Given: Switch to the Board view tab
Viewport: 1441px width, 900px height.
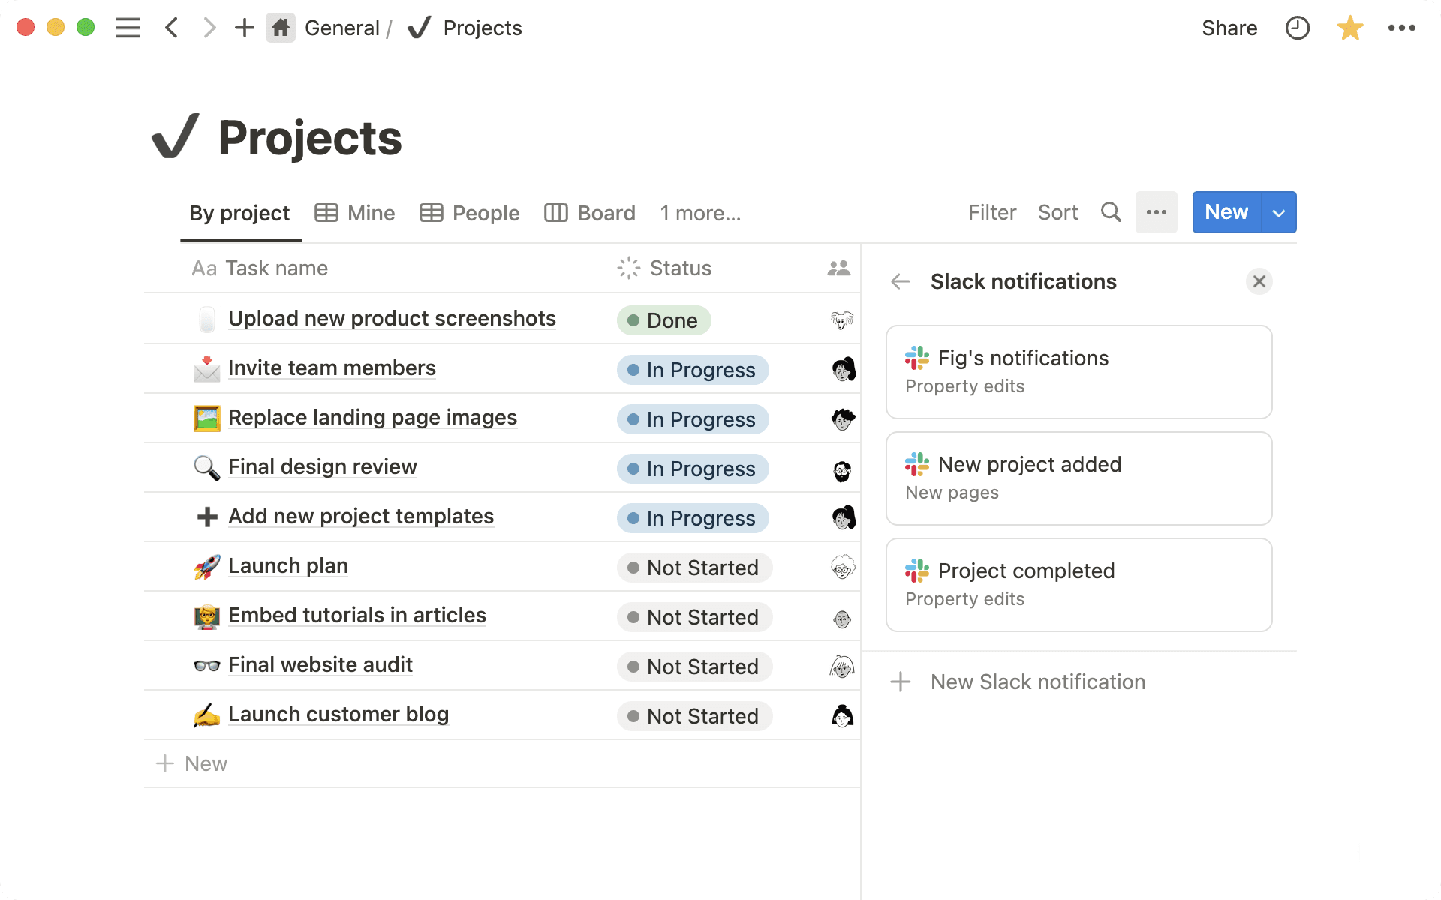Looking at the screenshot, I should pos(590,213).
